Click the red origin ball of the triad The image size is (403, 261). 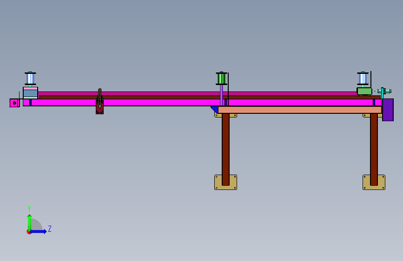[x=28, y=232]
